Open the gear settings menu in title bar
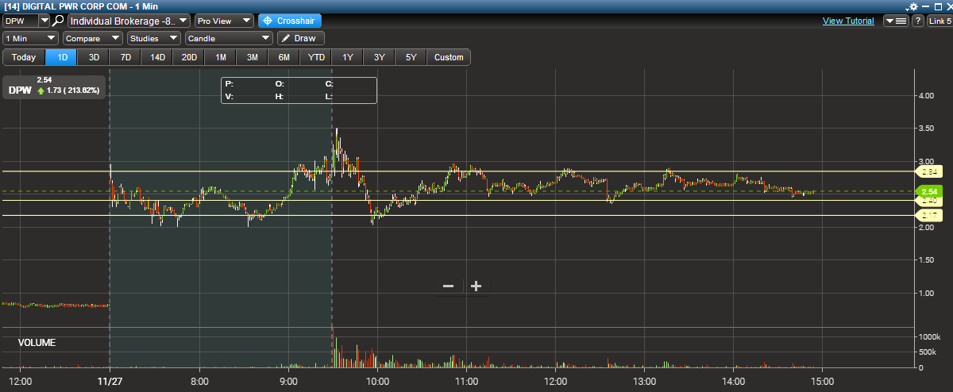This screenshot has height=392, width=953. (x=913, y=6)
